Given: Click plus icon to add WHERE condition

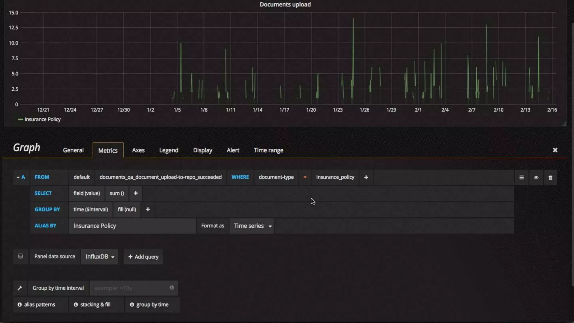Looking at the screenshot, I should 366,177.
